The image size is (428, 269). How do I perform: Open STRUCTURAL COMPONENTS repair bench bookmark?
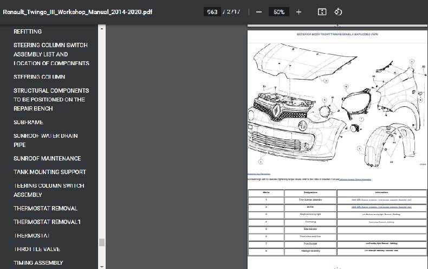[51, 100]
